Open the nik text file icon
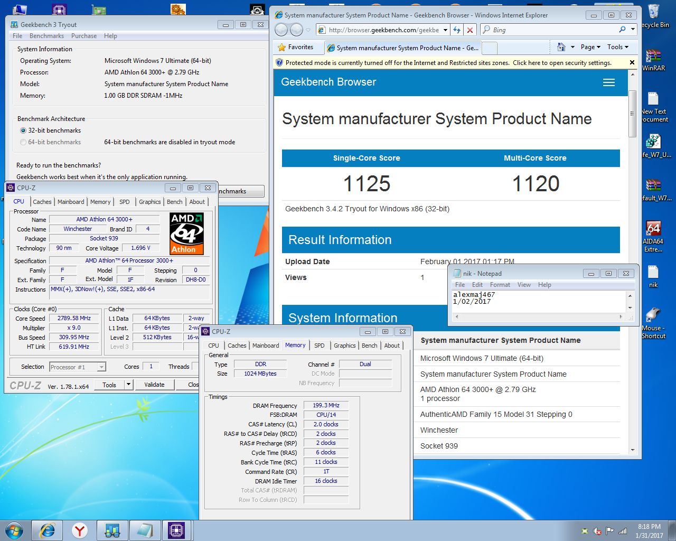 pos(653,276)
